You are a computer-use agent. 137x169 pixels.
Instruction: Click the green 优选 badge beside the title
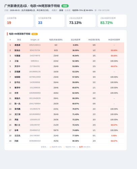pos(65,6)
